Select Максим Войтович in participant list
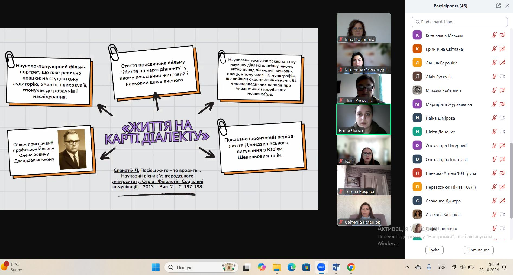Image resolution: width=513 pixels, height=275 pixels. pos(443,90)
